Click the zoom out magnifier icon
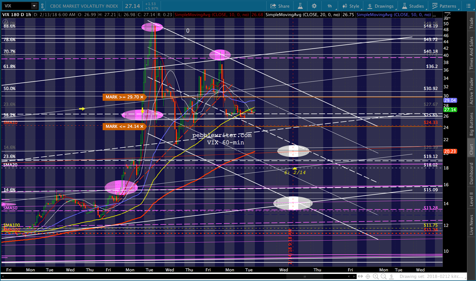 (x=384, y=276)
